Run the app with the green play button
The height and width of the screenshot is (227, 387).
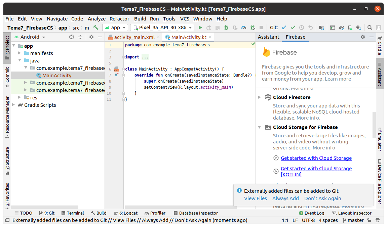pos(200,28)
